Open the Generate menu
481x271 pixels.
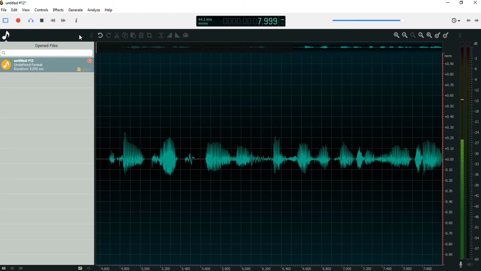[75, 10]
